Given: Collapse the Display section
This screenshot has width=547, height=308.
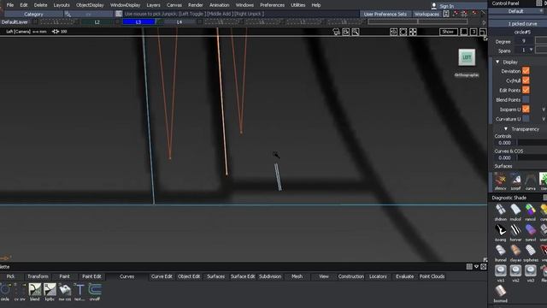Looking at the screenshot, I should coord(497,62).
